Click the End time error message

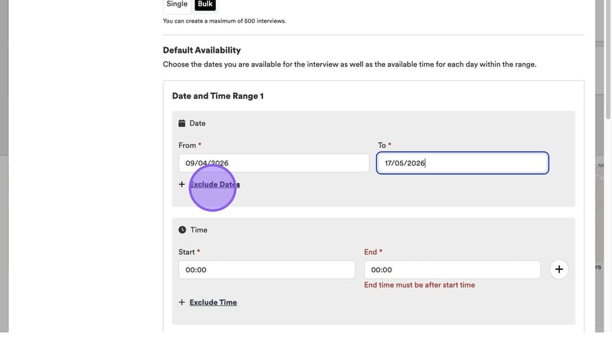click(419, 285)
